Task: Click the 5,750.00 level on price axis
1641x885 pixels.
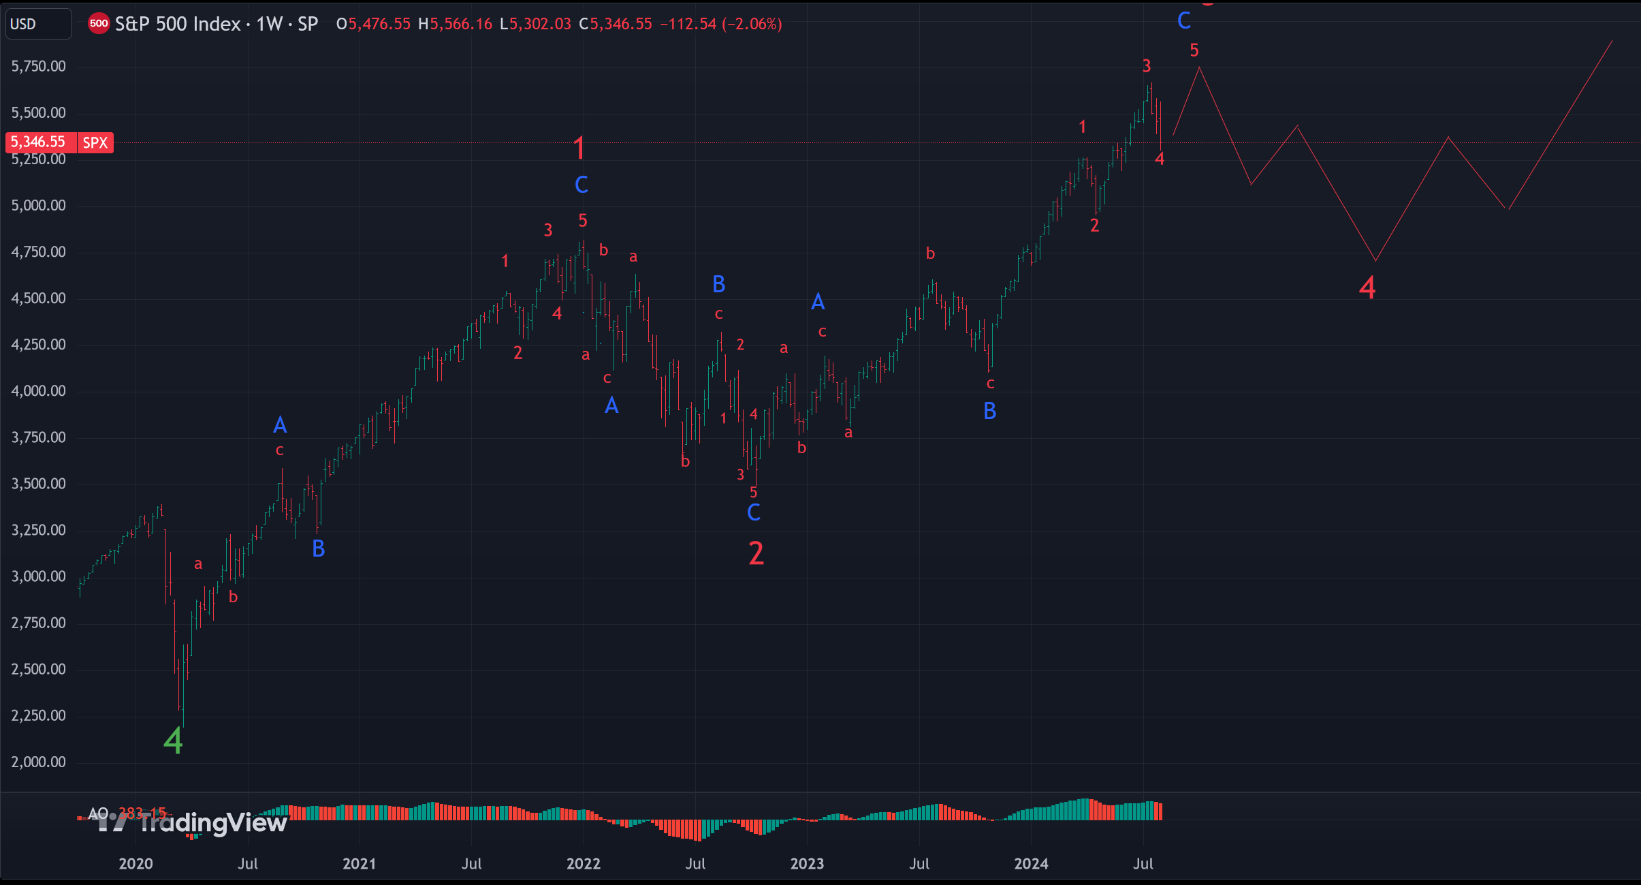Action: pos(39,66)
